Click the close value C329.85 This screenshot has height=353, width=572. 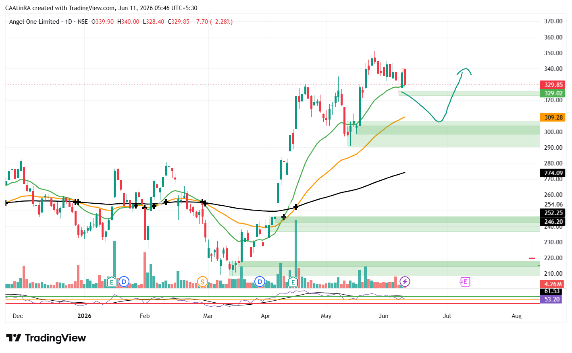pos(179,22)
